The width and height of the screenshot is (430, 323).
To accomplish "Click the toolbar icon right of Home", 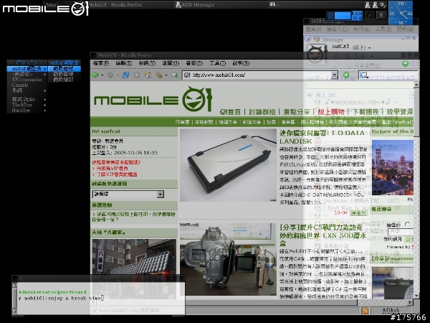I will 158,75.
